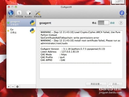Click the green status dot of goagent
129x97 pixels.
[8, 23]
